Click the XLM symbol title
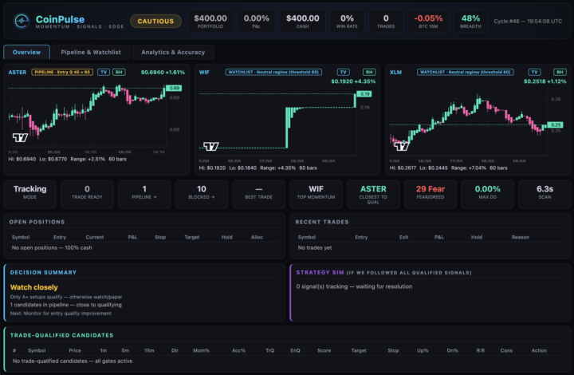Viewport: 574px width, 375px height. pyautogui.click(x=395, y=72)
